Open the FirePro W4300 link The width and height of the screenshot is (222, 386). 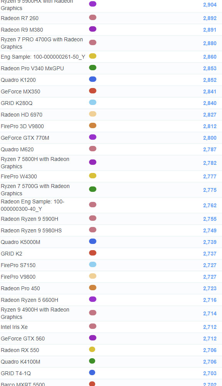[x=18, y=176]
